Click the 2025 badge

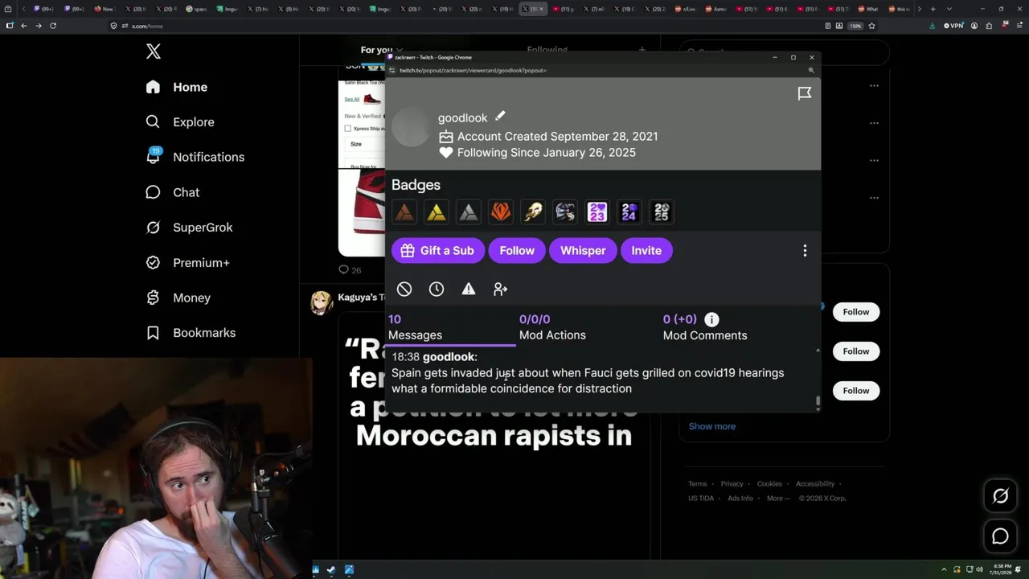tap(661, 212)
